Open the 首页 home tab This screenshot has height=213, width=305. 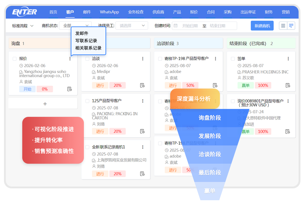click(53, 12)
